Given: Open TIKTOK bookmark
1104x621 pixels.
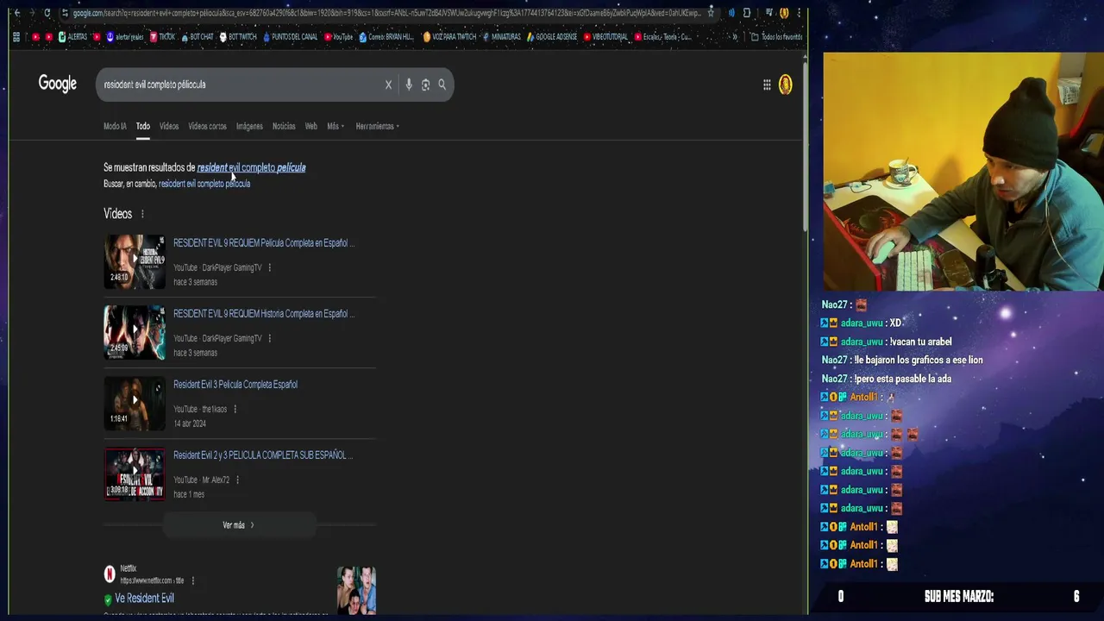Looking at the screenshot, I should tap(162, 37).
